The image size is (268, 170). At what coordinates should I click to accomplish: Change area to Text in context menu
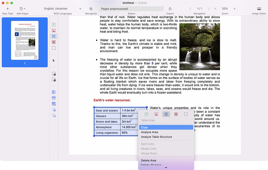[x=146, y=114]
